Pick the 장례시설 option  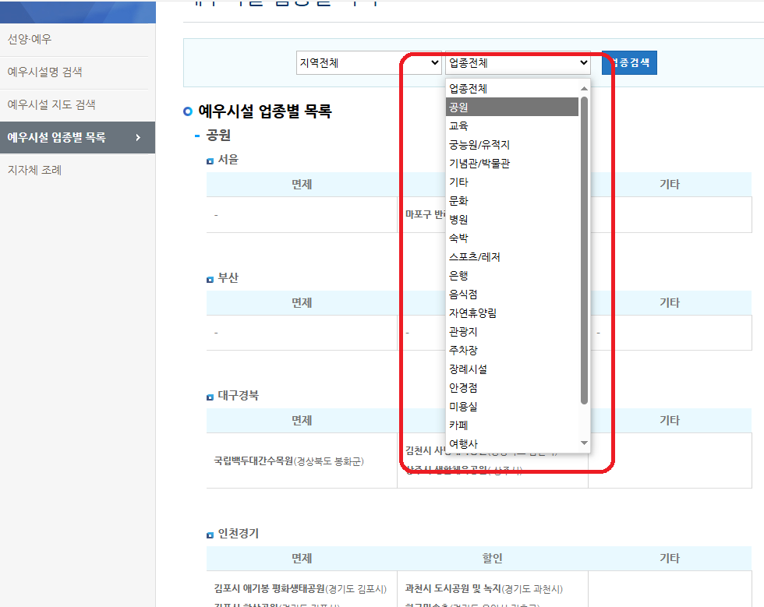tap(512, 369)
